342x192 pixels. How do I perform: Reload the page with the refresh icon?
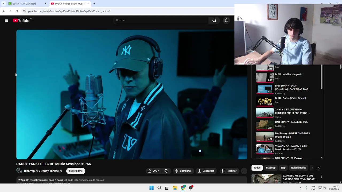pyautogui.click(x=17, y=11)
